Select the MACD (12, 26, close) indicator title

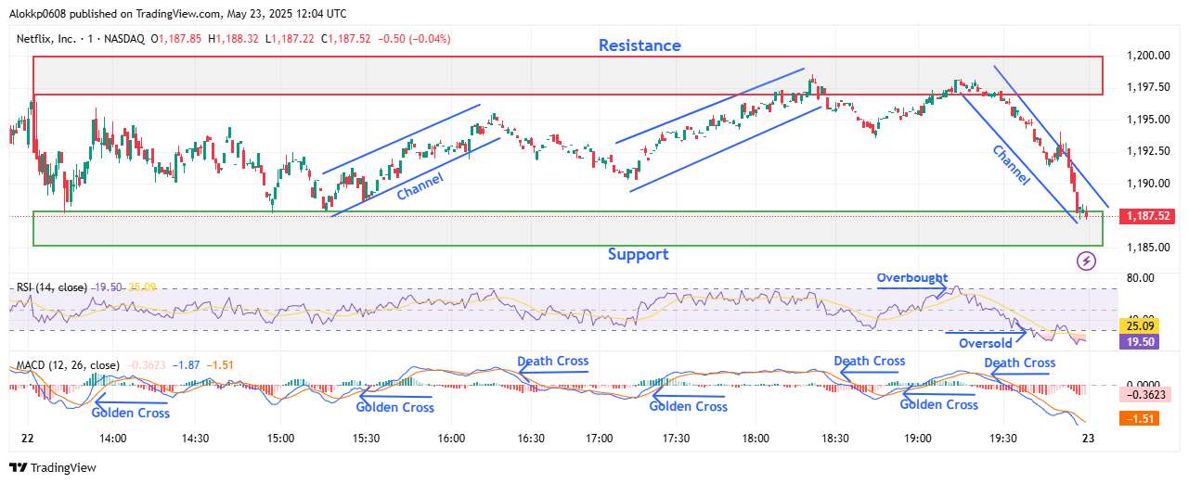(x=67, y=365)
